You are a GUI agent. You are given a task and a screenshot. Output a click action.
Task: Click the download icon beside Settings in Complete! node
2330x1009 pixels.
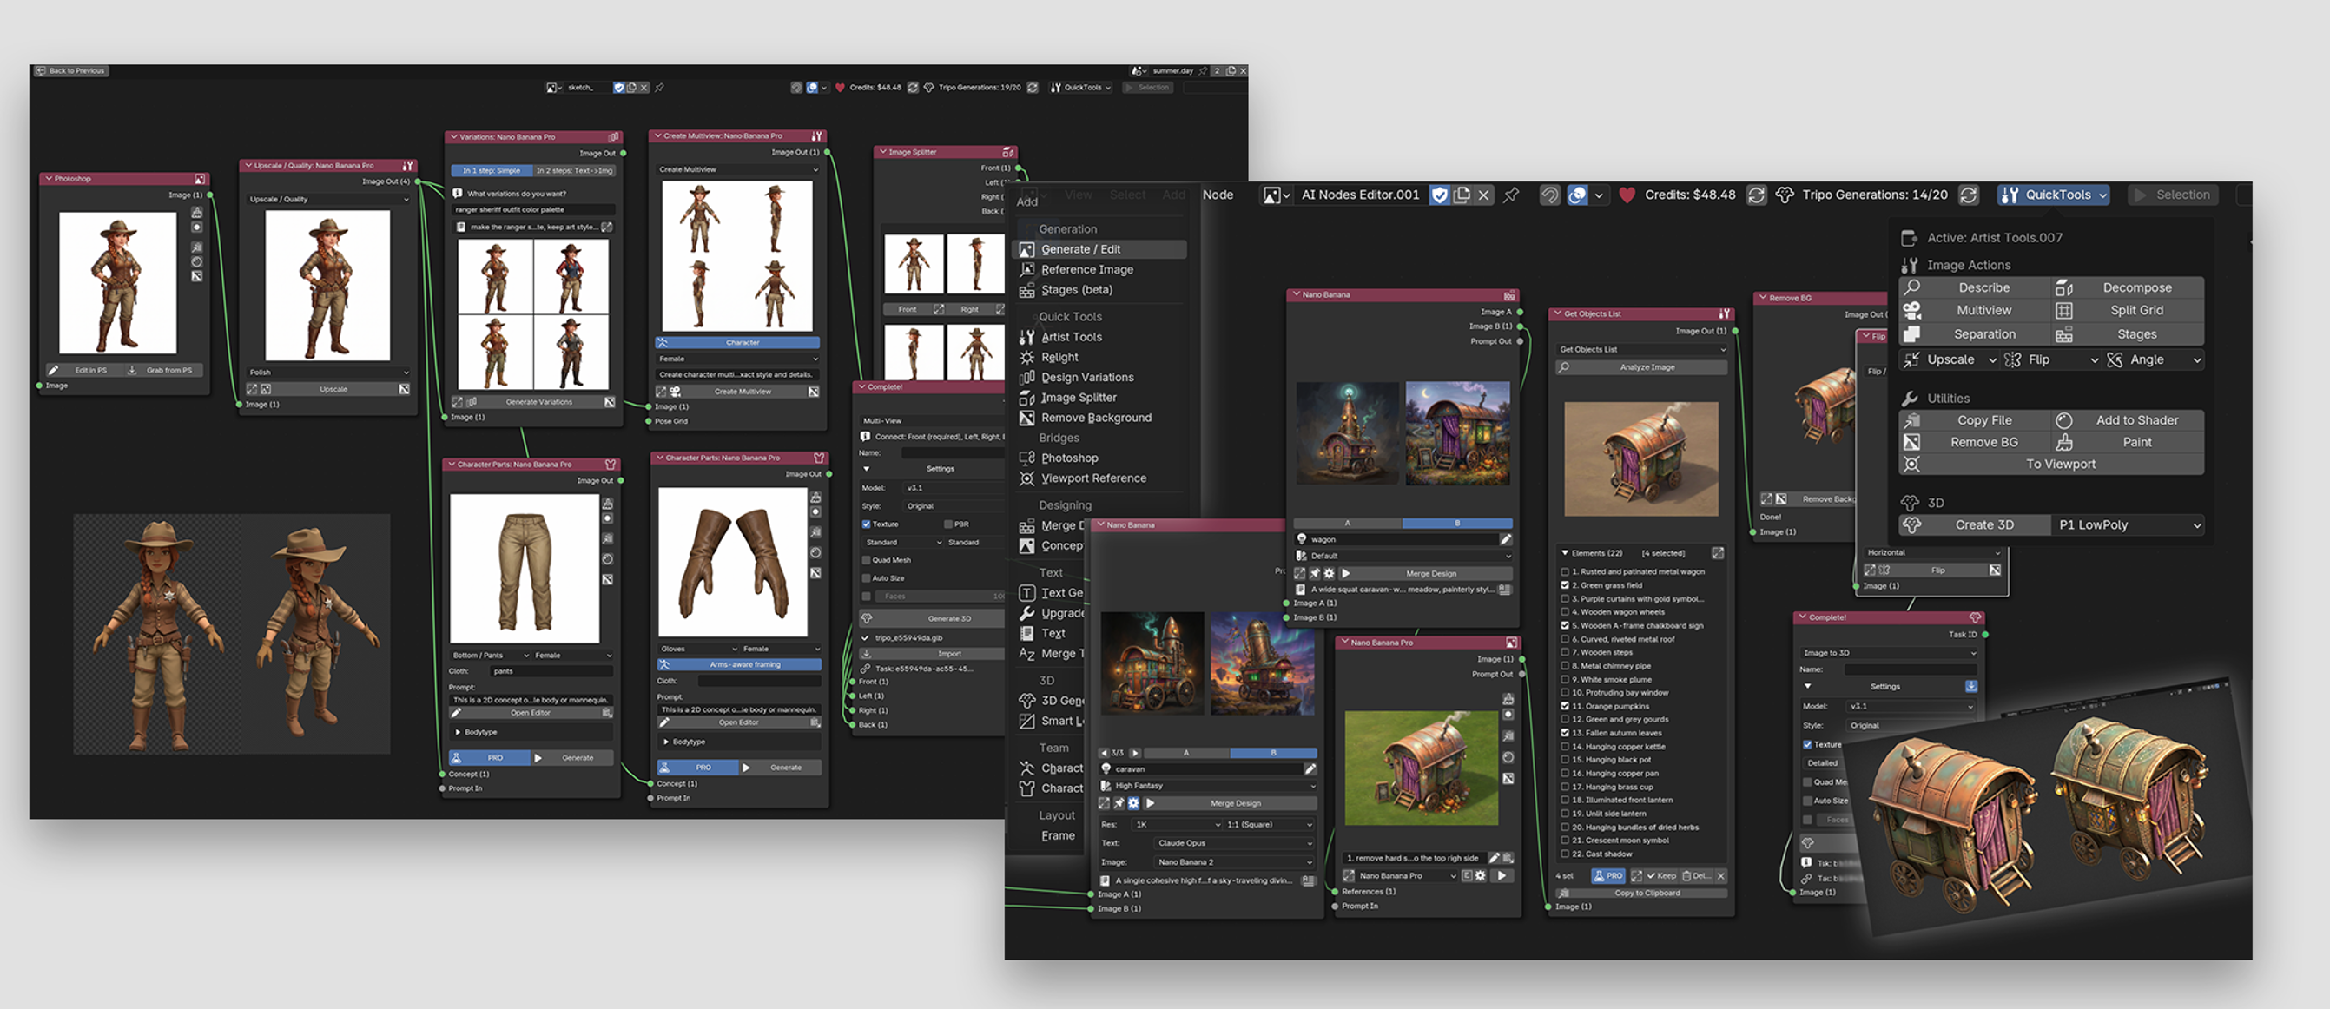(x=1971, y=686)
